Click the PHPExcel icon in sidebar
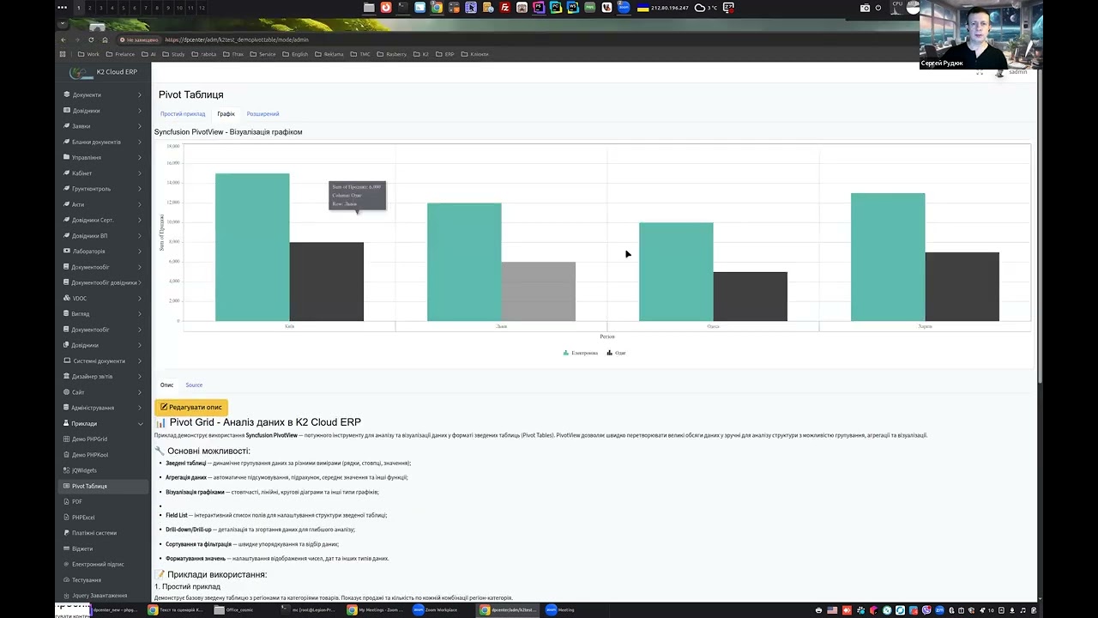1098x618 pixels. pos(67,518)
